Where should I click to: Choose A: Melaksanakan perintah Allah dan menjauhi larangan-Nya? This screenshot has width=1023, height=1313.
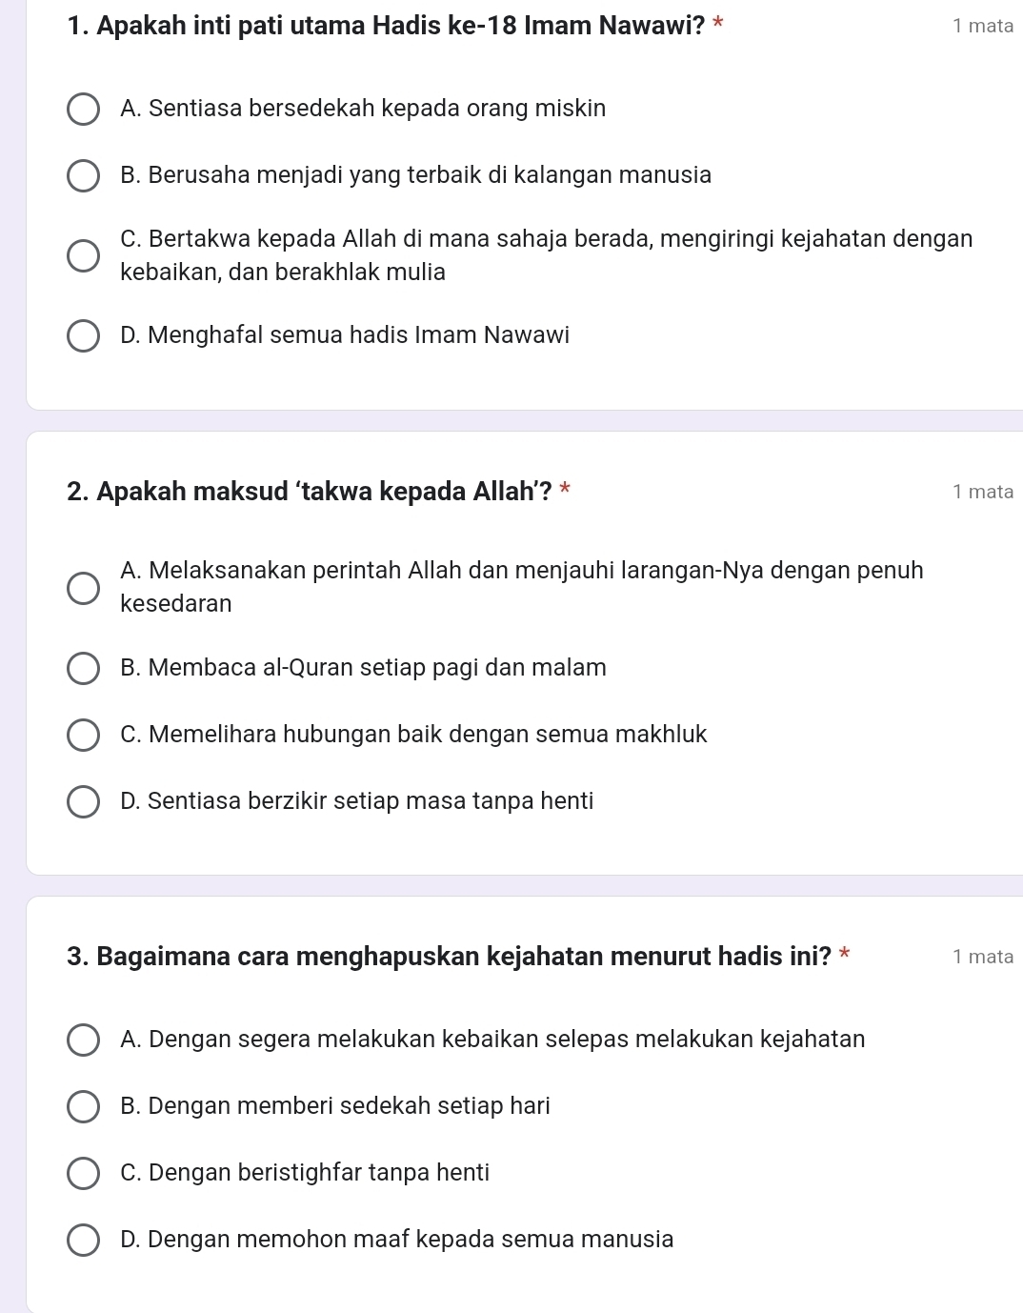coord(84,588)
